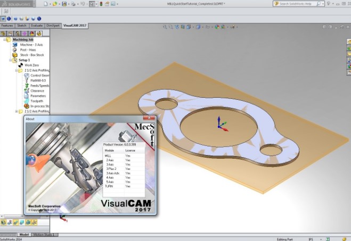
Task: Select the VisualCAM 2017 tab
Action: coord(75,25)
